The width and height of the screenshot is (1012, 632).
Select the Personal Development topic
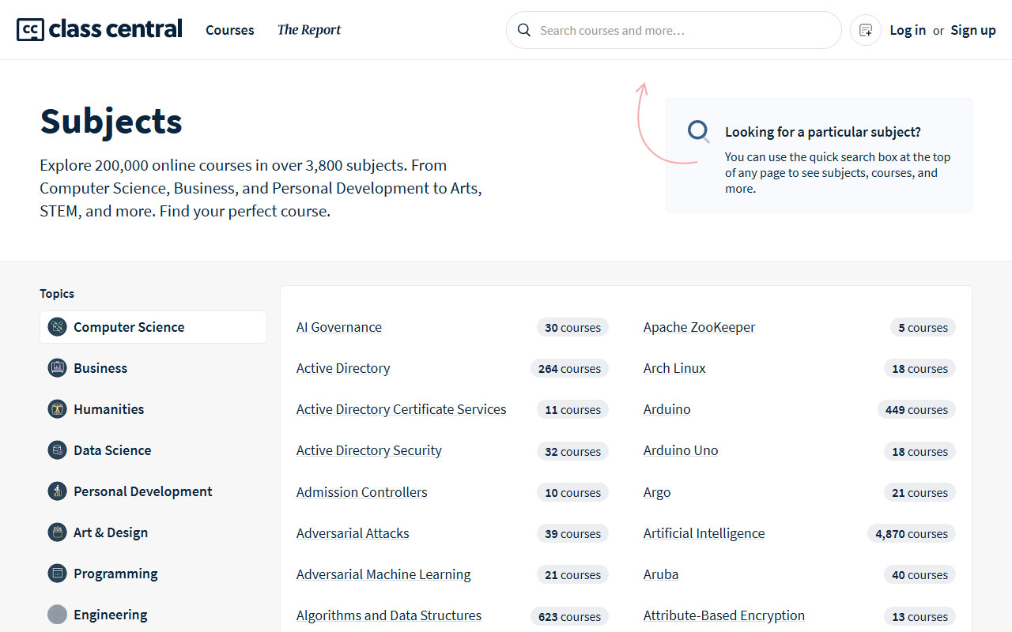click(x=153, y=491)
